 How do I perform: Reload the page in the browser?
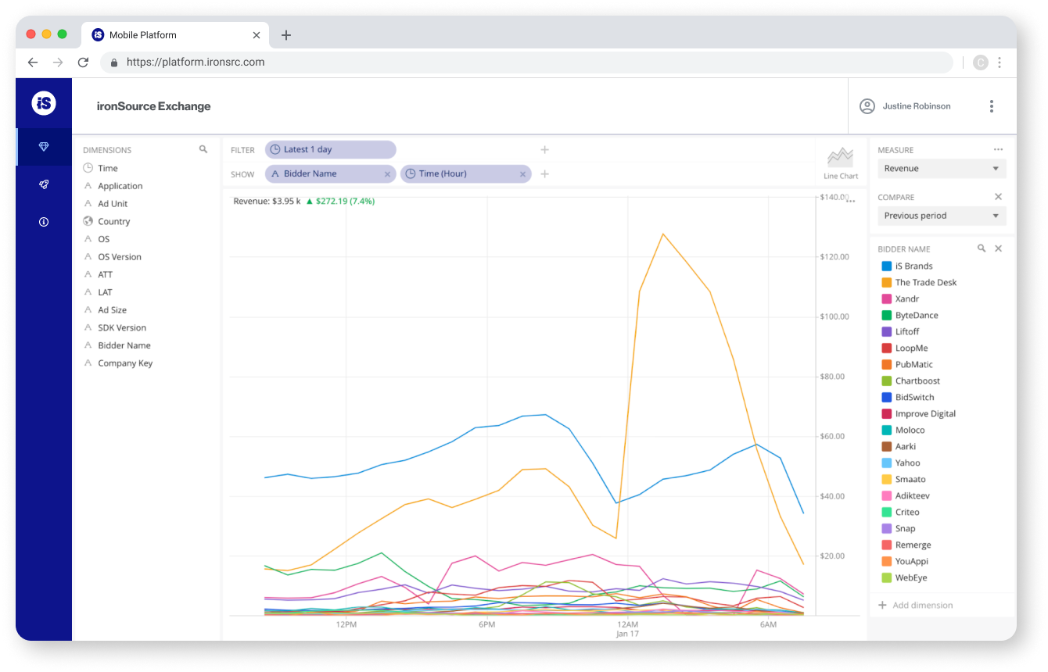pos(83,63)
